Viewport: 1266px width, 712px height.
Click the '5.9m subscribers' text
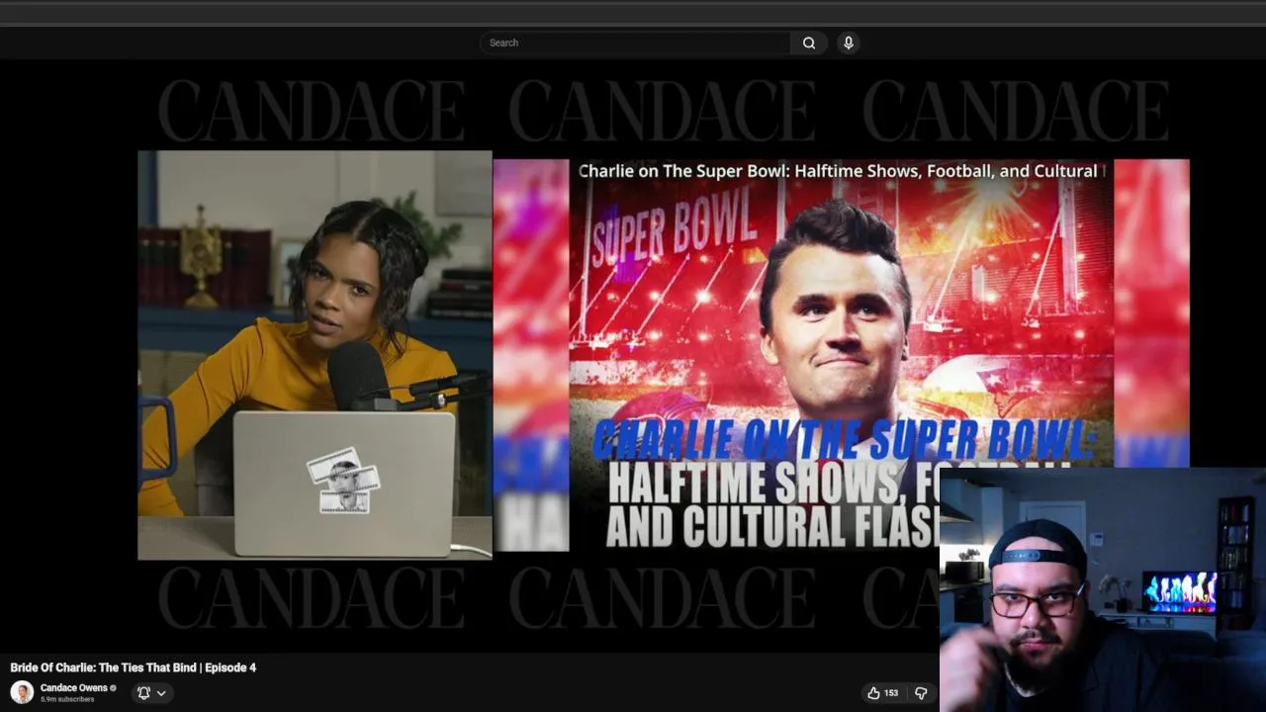pos(67,699)
